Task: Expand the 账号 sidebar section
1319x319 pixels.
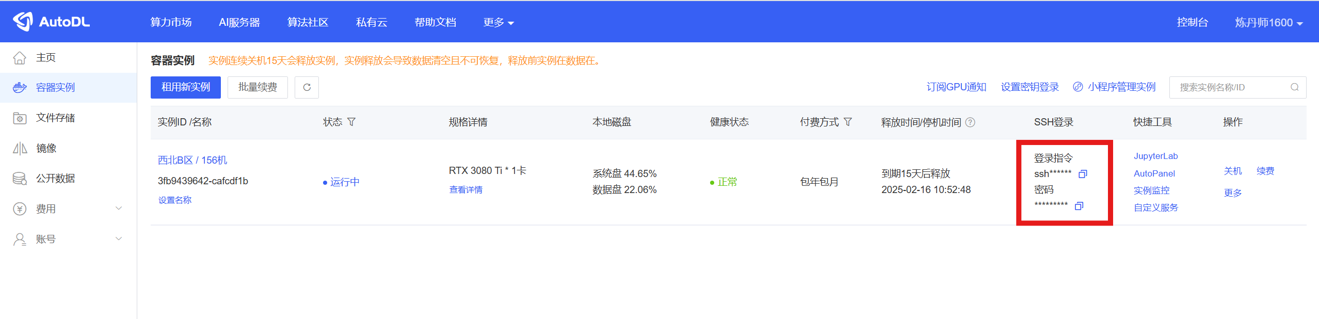Action: point(119,239)
